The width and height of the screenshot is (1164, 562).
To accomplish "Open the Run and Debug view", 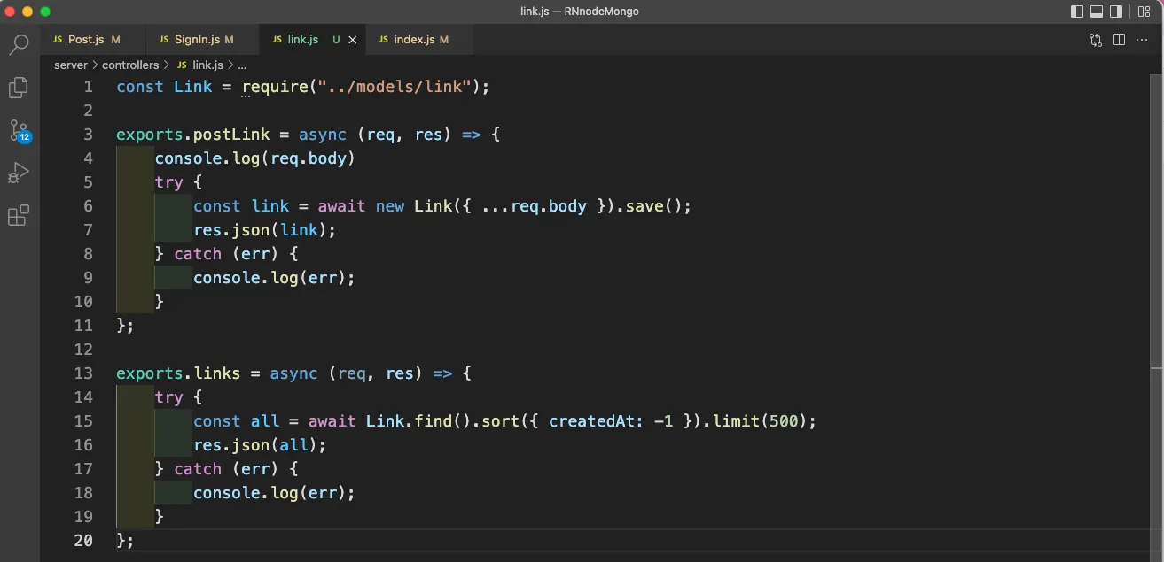I will pos(19,173).
